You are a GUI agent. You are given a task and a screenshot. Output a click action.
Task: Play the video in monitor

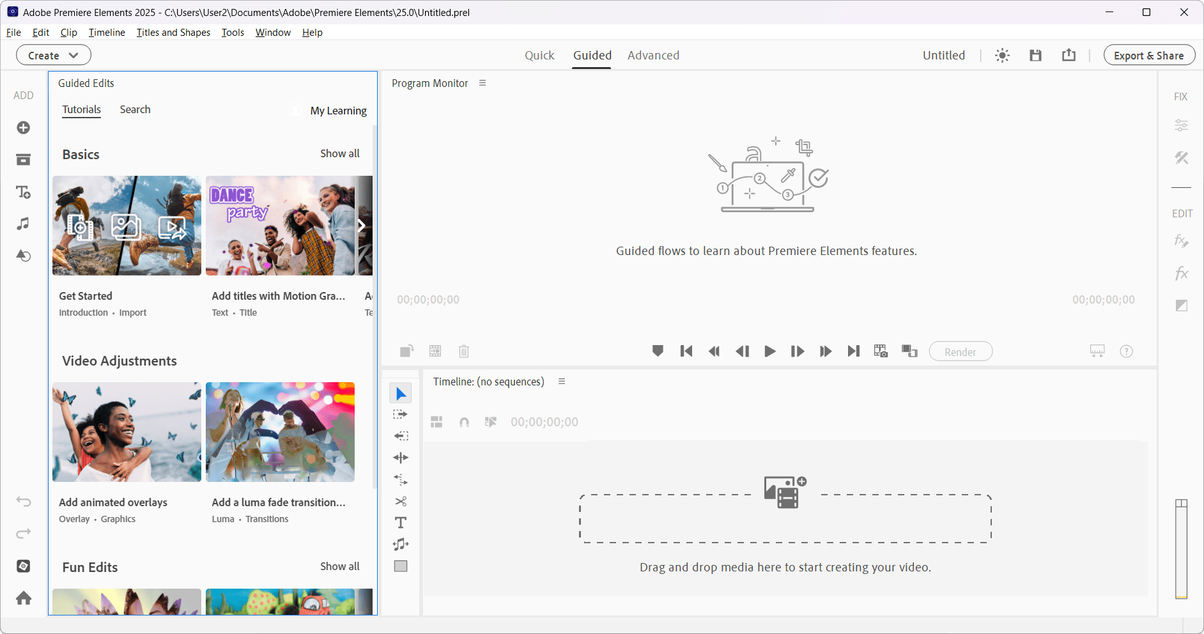coord(770,351)
